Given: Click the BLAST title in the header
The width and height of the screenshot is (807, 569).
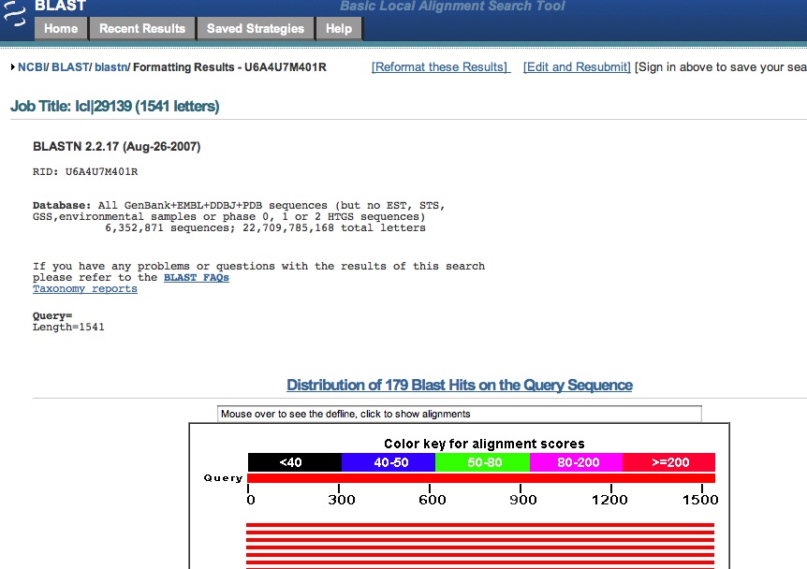Looking at the screenshot, I should tap(61, 6).
